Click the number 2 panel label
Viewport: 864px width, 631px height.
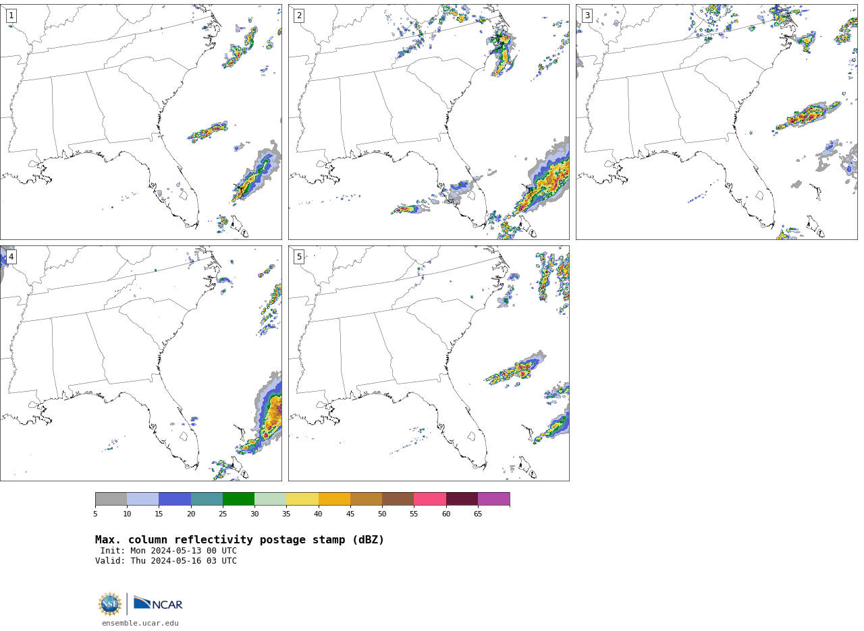coord(299,16)
